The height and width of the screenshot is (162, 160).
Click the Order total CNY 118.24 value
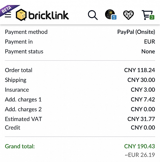point(139,70)
